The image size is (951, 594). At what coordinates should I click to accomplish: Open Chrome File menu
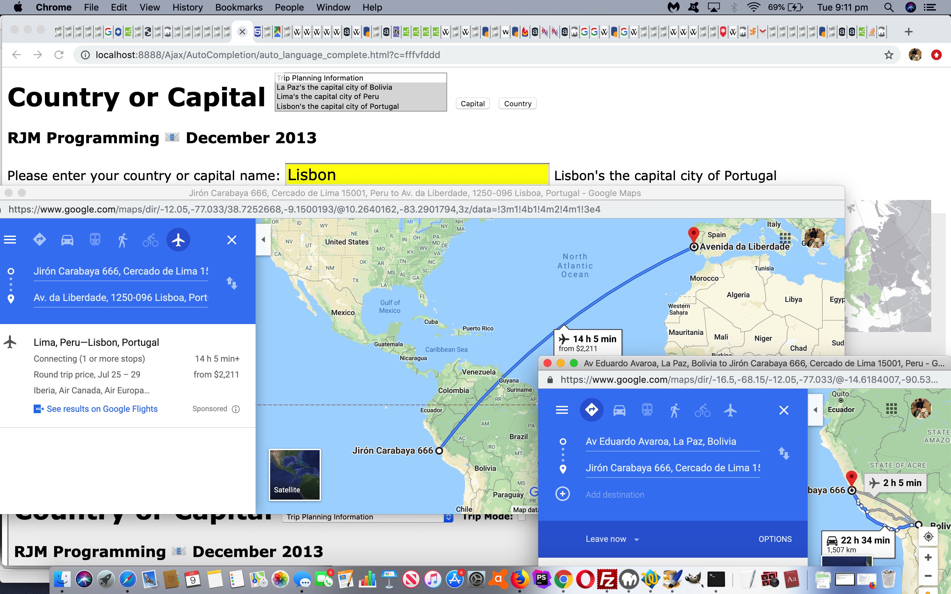pos(91,8)
